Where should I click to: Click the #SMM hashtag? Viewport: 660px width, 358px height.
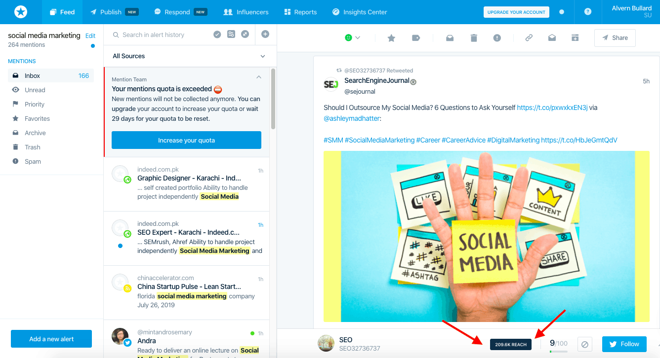333,141
